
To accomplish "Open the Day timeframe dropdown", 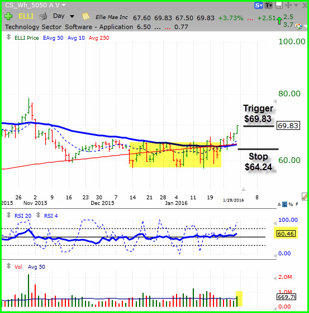I will click(64, 16).
